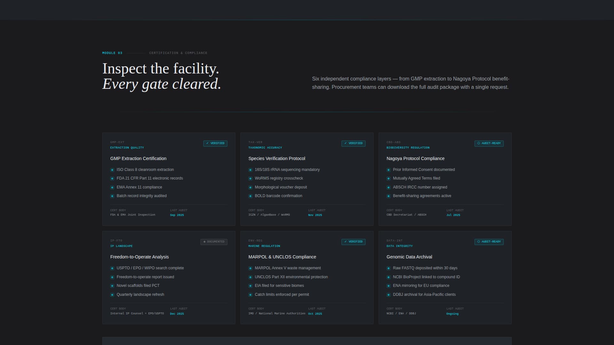Expand the GMP Extraction Certification card

tap(138, 158)
